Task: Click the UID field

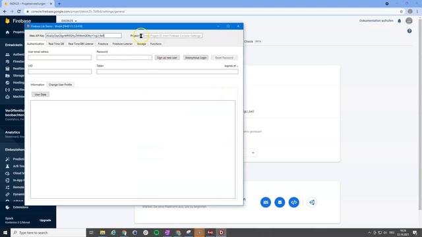Action: coord(60,72)
